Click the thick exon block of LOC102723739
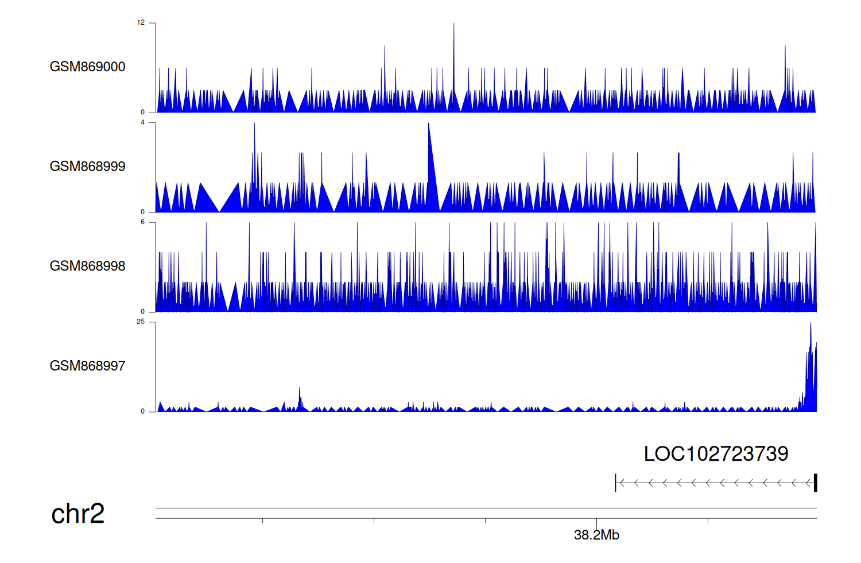 pos(815,483)
